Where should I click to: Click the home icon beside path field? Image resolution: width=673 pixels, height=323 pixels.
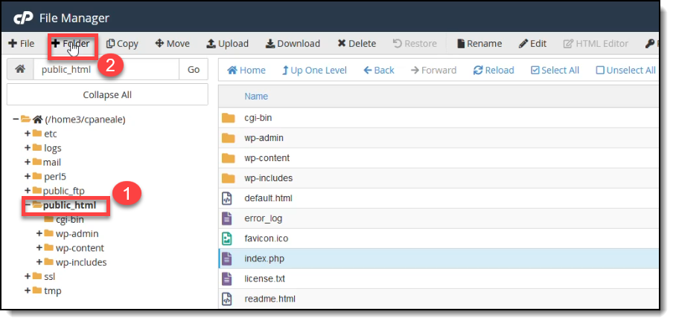coord(20,70)
